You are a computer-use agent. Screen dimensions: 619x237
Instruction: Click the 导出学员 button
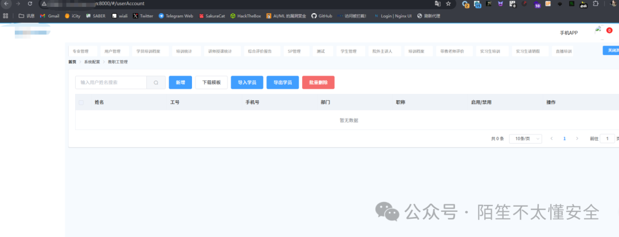click(283, 82)
